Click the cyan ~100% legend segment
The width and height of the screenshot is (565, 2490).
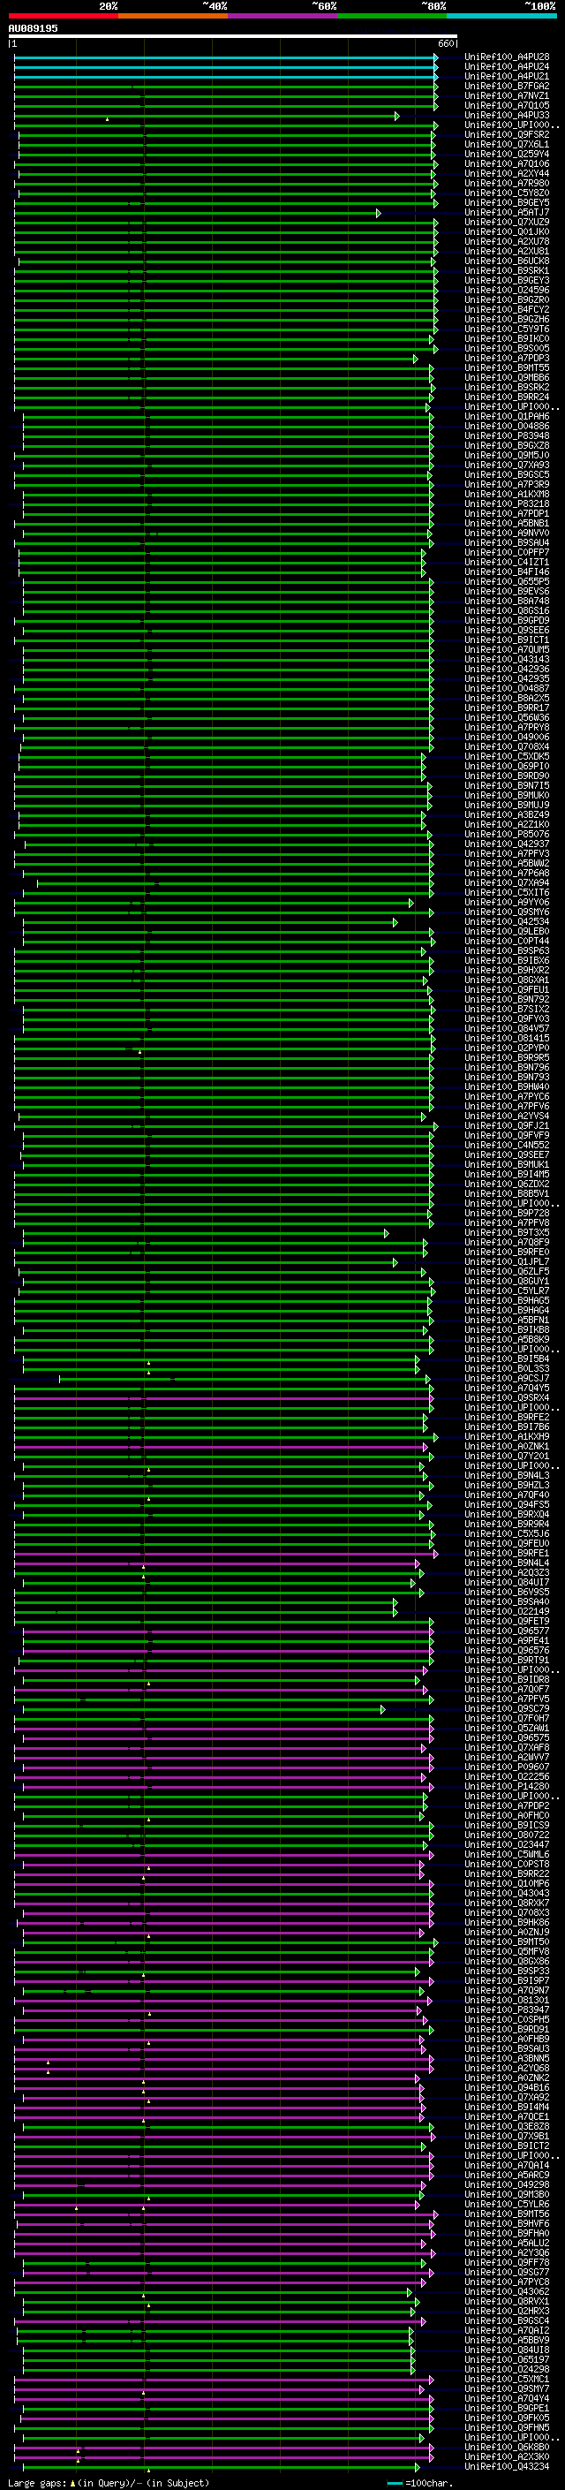point(501,16)
